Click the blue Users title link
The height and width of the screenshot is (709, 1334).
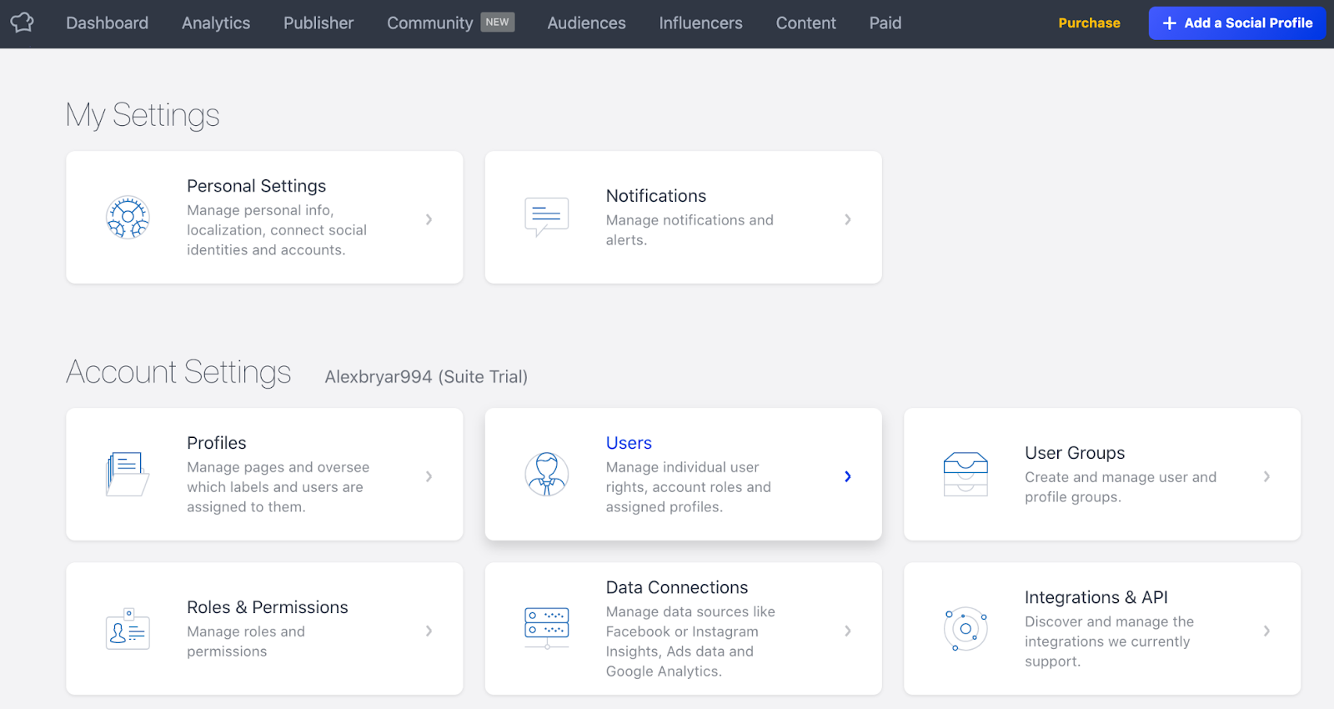[629, 443]
